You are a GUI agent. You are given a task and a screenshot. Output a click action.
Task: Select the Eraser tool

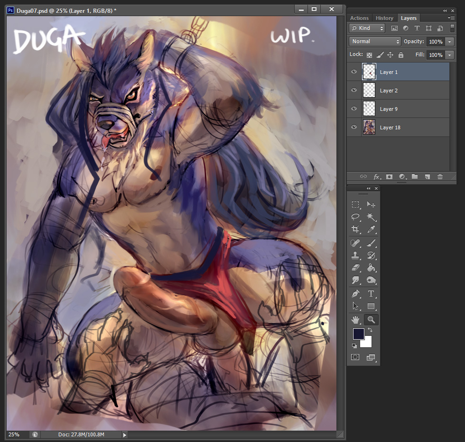click(355, 268)
